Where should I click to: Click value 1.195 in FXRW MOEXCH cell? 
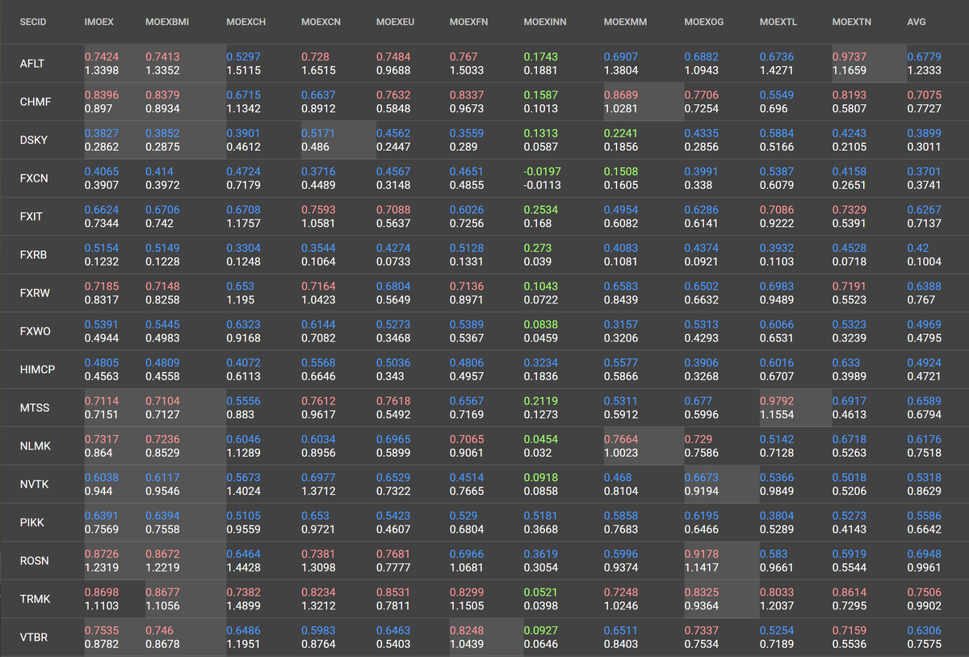(x=241, y=300)
